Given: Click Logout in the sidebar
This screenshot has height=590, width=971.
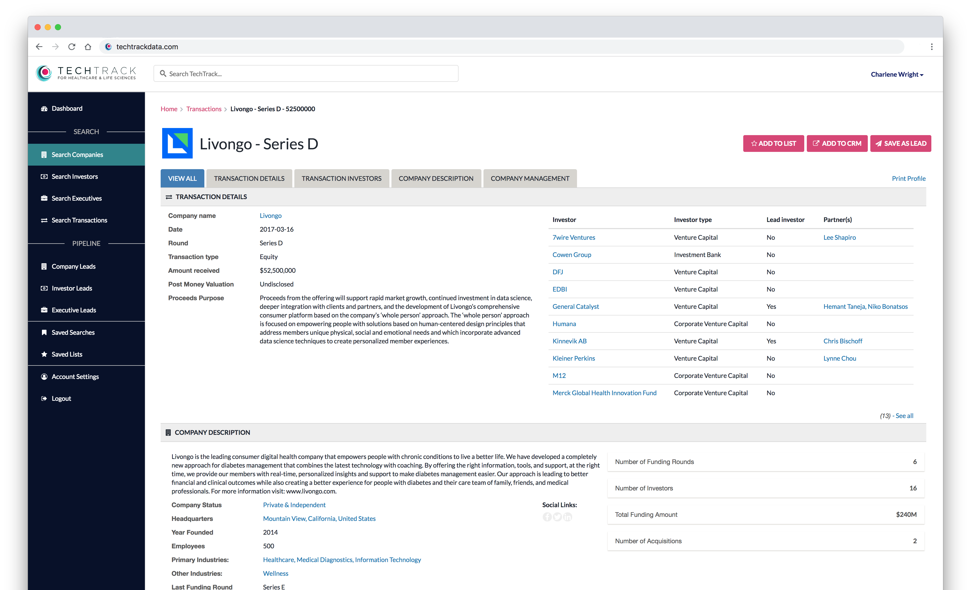Looking at the screenshot, I should [x=86, y=398].
